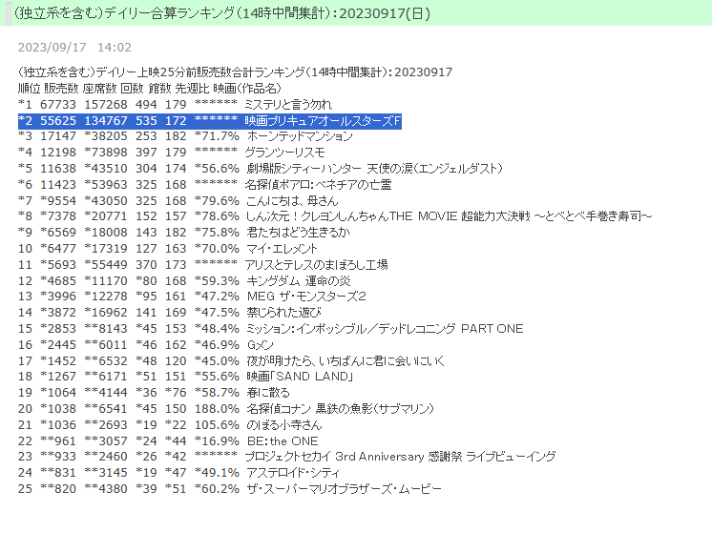The image size is (712, 553).
Task: Select rank 16 row Gメン
Action: (x=146, y=345)
